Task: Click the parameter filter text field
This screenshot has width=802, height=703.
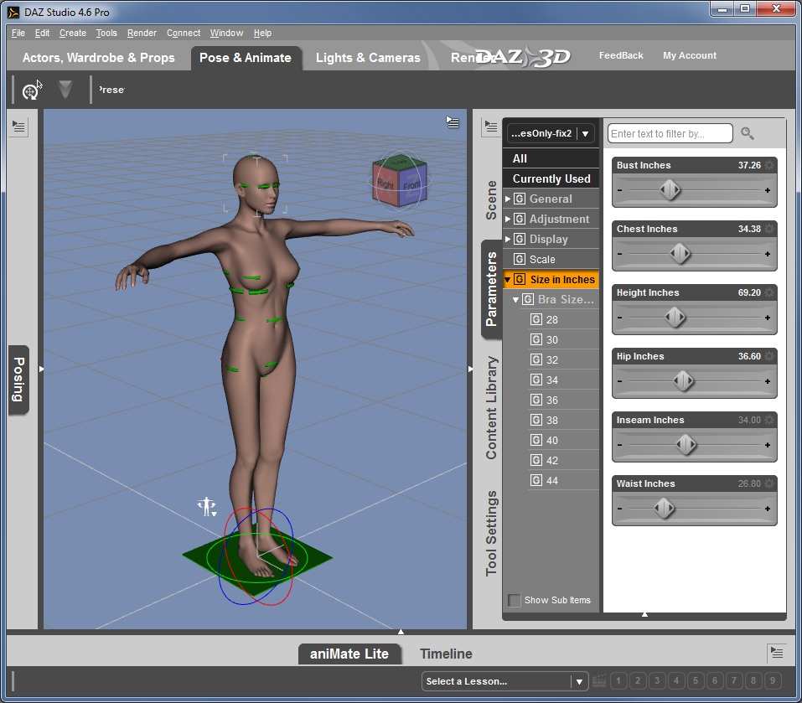Action: [670, 133]
